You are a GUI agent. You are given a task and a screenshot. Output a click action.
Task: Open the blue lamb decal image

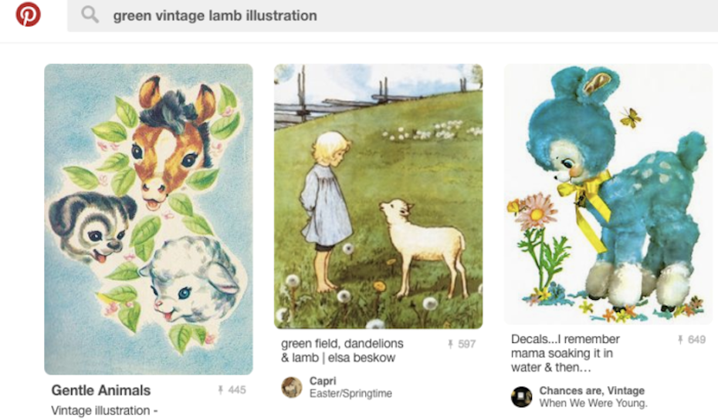click(608, 194)
